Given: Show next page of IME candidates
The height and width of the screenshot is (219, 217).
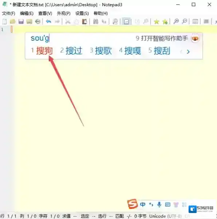Looking at the screenshot, I should [x=188, y=52].
